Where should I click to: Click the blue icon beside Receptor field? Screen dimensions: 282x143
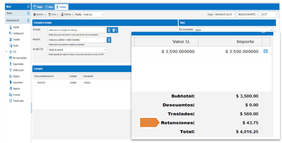point(109,40)
